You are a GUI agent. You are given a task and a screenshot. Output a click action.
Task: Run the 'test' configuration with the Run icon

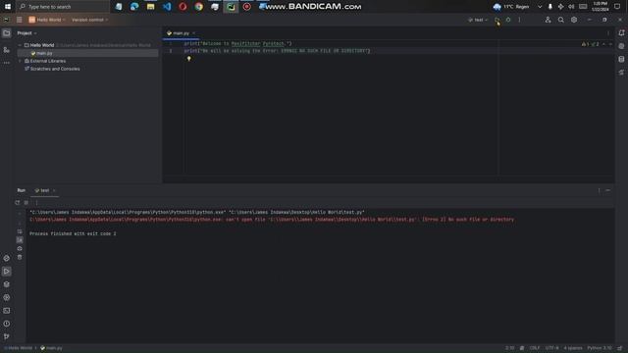[497, 20]
